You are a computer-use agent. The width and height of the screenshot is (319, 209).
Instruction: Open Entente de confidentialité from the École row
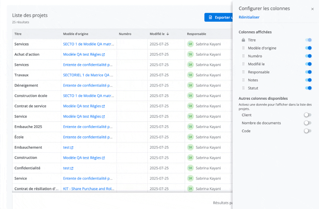coord(88,137)
